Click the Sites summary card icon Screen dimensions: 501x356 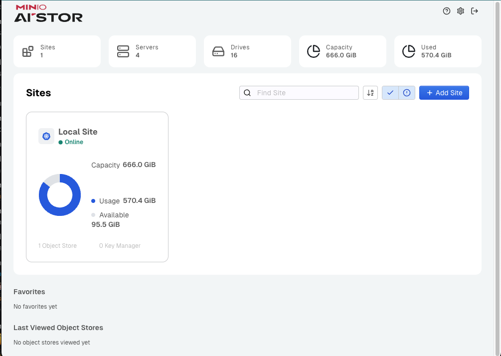point(28,51)
